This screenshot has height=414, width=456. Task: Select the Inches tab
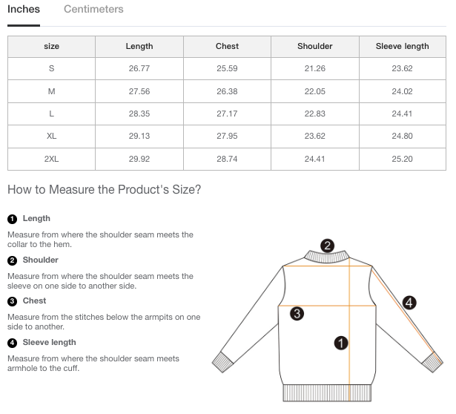[x=24, y=10]
